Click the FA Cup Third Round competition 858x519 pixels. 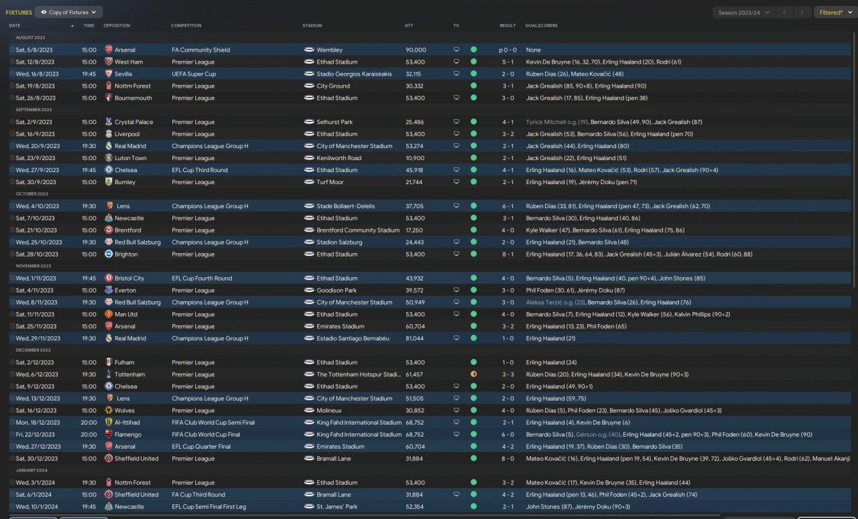[x=198, y=494]
